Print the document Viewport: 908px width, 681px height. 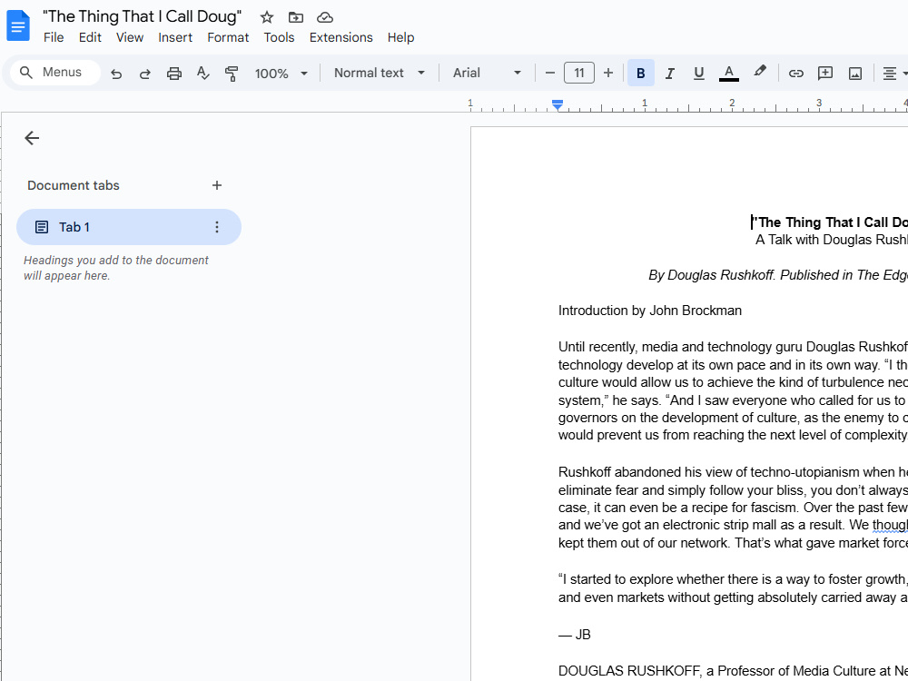click(174, 74)
